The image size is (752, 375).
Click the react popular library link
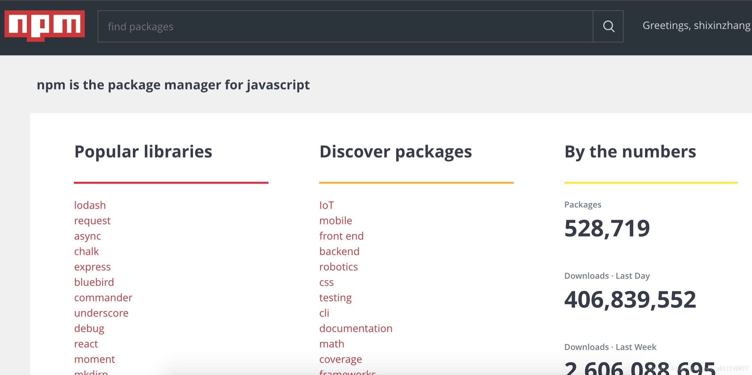(x=85, y=344)
